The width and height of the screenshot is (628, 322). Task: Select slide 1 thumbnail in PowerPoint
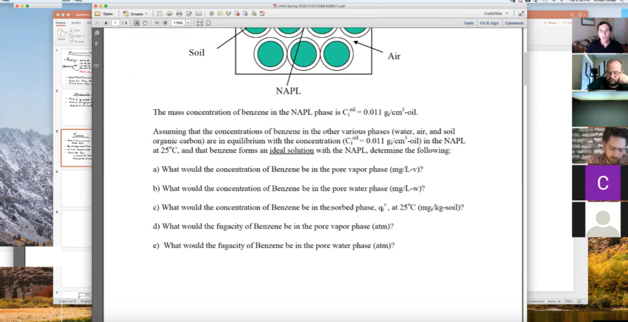77,67
